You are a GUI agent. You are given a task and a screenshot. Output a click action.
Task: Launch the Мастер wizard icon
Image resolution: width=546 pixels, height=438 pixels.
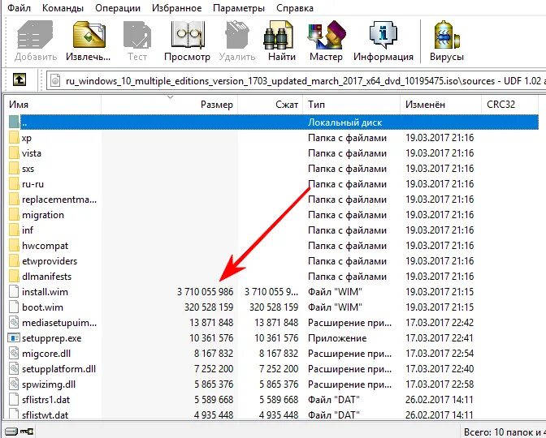click(326, 35)
